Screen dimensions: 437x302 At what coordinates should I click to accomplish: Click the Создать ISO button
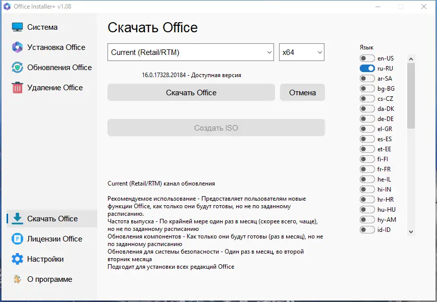[x=216, y=128]
